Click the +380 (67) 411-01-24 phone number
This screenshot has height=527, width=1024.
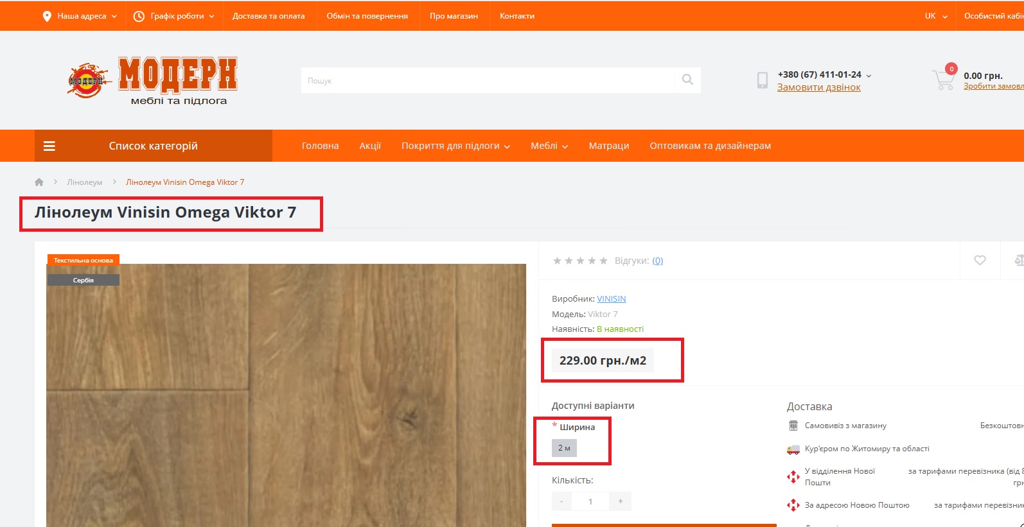tap(820, 74)
